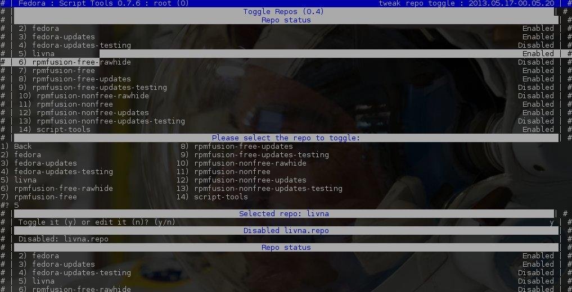Choose option '8) rpmfusion-free-updates' in the select-repo menu
This screenshot has width=572, height=292.
coord(237,147)
